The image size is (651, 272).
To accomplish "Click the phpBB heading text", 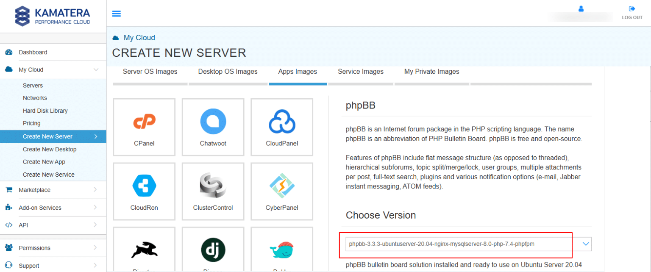I will pyautogui.click(x=360, y=105).
